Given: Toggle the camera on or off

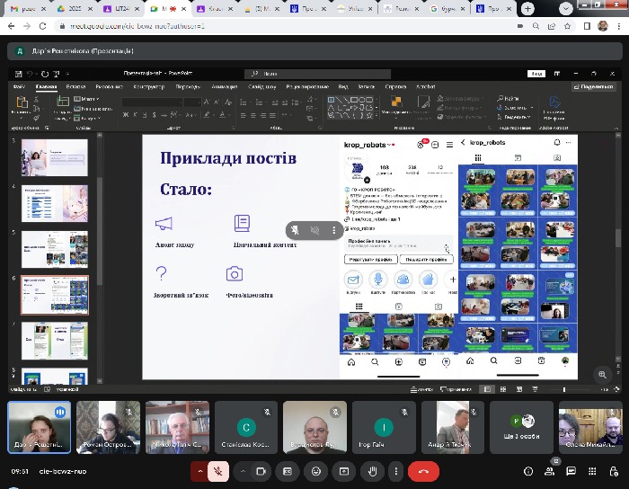Looking at the screenshot, I should (261, 470).
